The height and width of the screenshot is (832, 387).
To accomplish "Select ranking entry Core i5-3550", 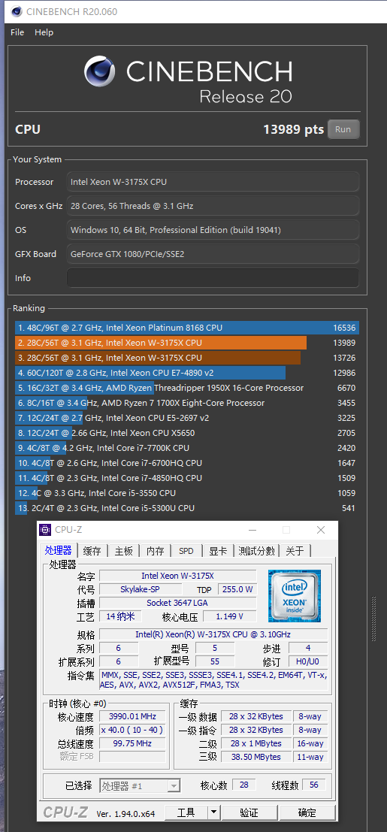I will pos(187,493).
